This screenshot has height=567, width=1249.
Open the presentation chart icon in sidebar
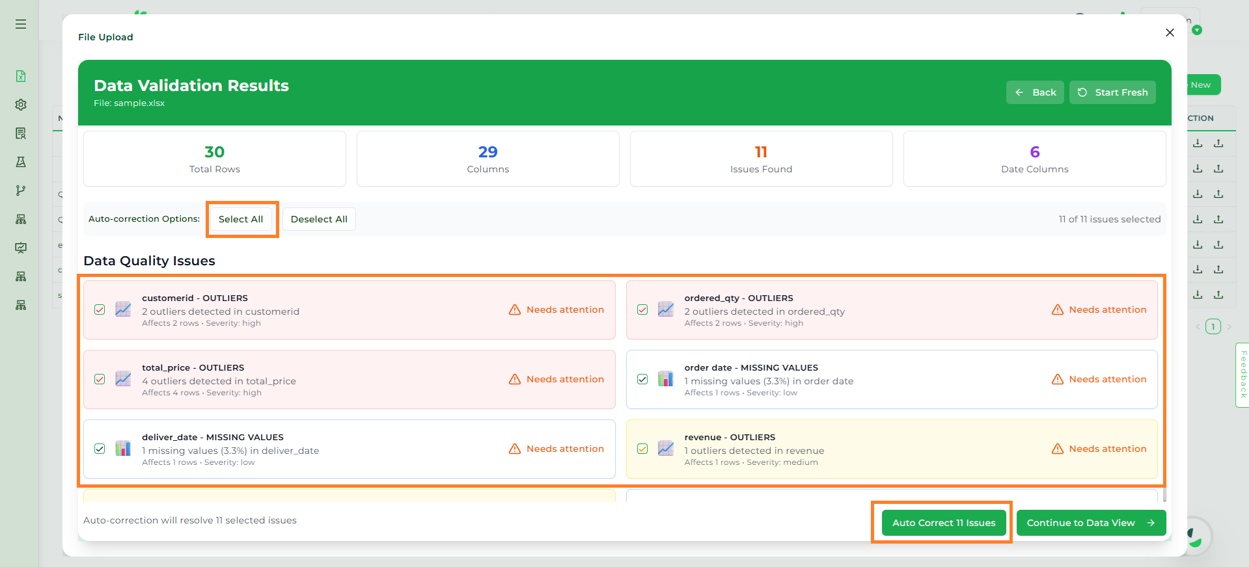pos(21,248)
